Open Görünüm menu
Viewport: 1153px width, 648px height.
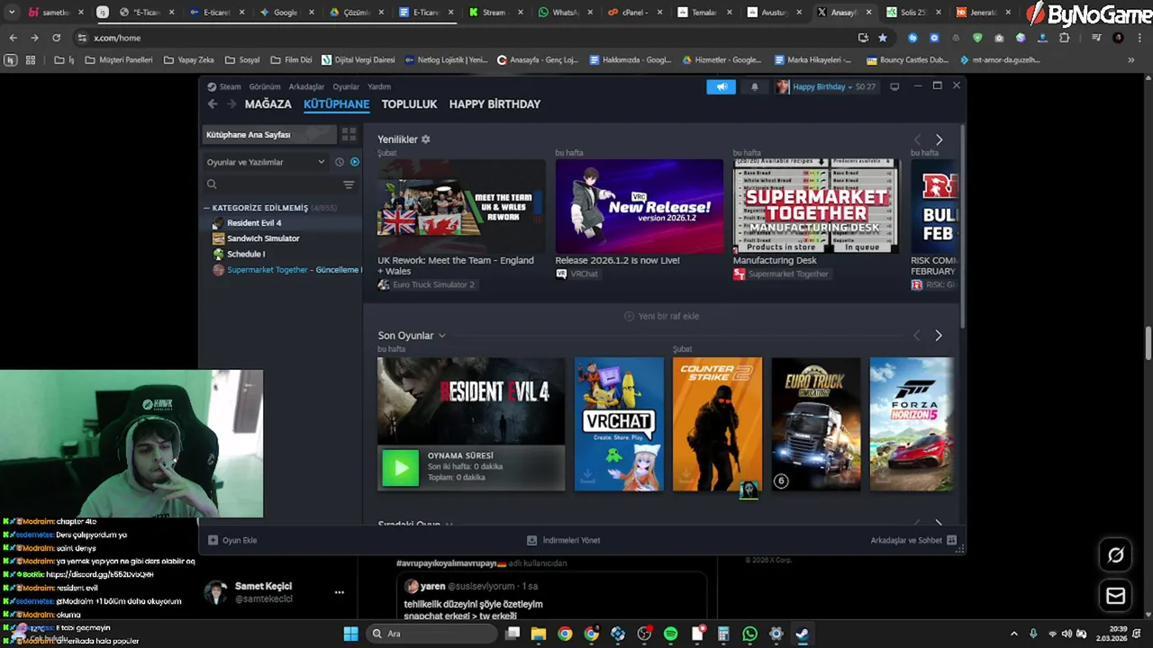tap(265, 86)
